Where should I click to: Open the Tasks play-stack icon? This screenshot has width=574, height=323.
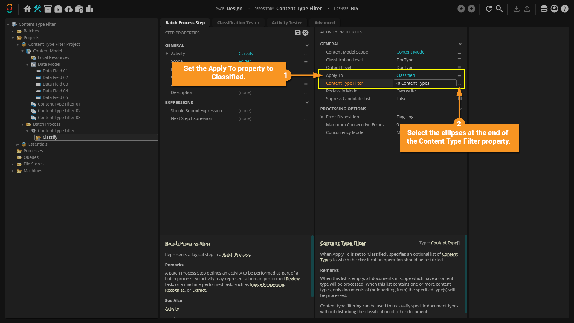[x=58, y=9]
